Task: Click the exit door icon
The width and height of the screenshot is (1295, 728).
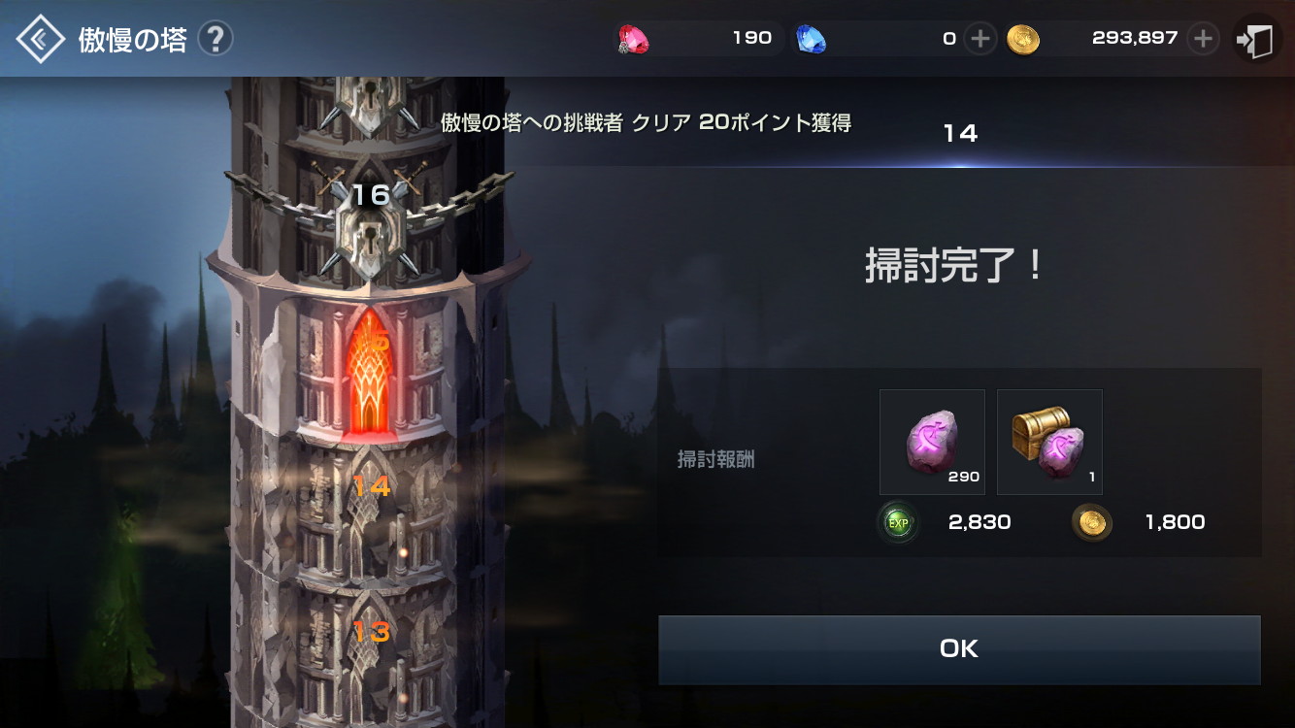Action: tap(1256, 39)
